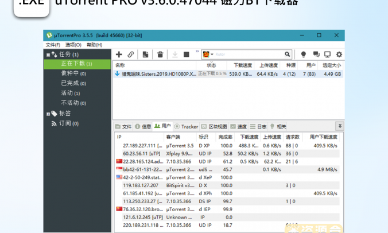This screenshot has height=233, width=388.
Task: Sort peers by 完成率 column header
Action: tap(225, 137)
